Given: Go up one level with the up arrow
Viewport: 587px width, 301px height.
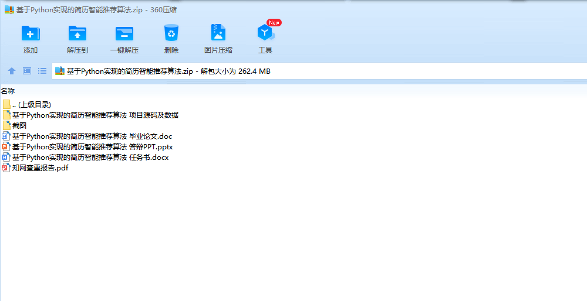Looking at the screenshot, I should click(x=12, y=71).
